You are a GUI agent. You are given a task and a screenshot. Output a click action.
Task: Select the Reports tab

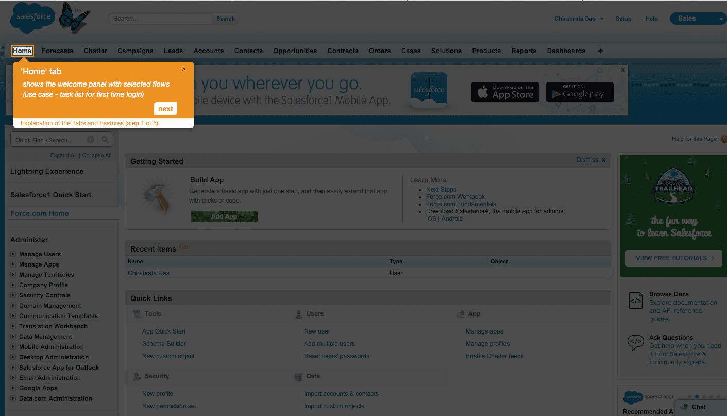(x=524, y=51)
